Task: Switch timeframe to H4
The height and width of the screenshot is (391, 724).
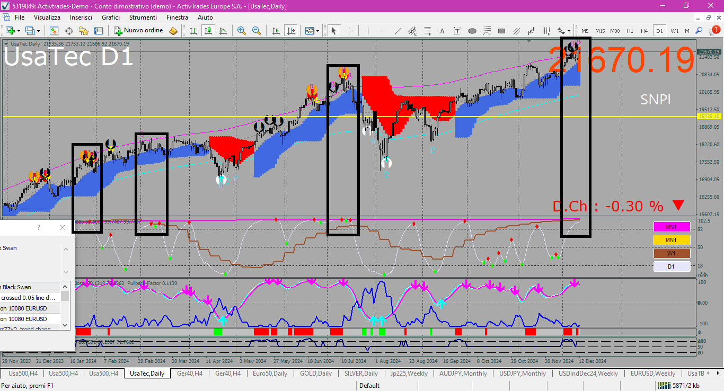Action: [x=644, y=31]
